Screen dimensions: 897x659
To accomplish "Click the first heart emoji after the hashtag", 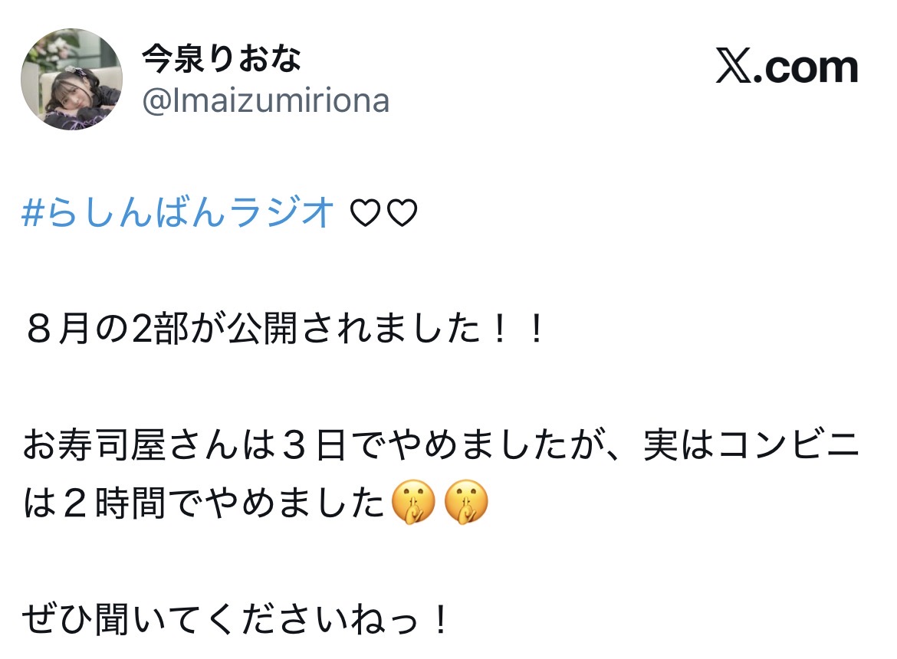I will click(x=365, y=212).
